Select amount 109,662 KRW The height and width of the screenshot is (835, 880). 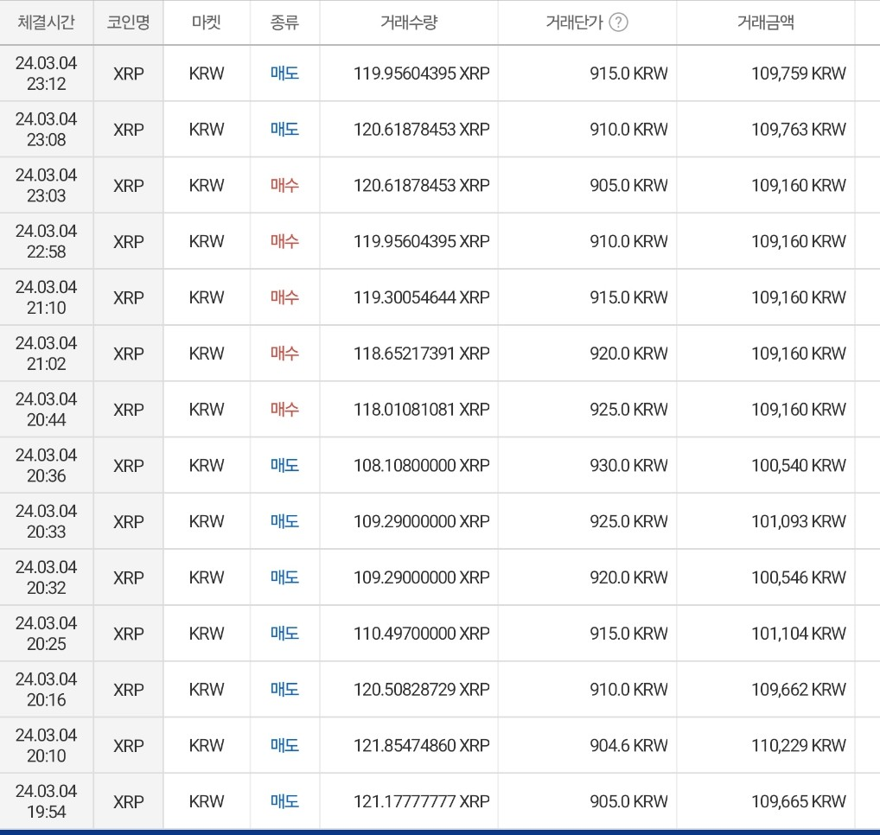[x=799, y=690]
